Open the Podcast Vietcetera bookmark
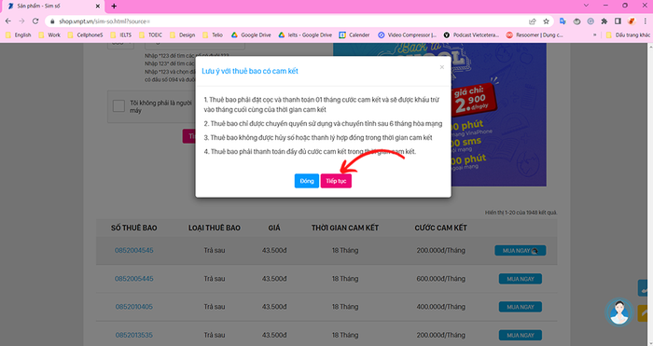653x346 pixels. (x=471, y=35)
